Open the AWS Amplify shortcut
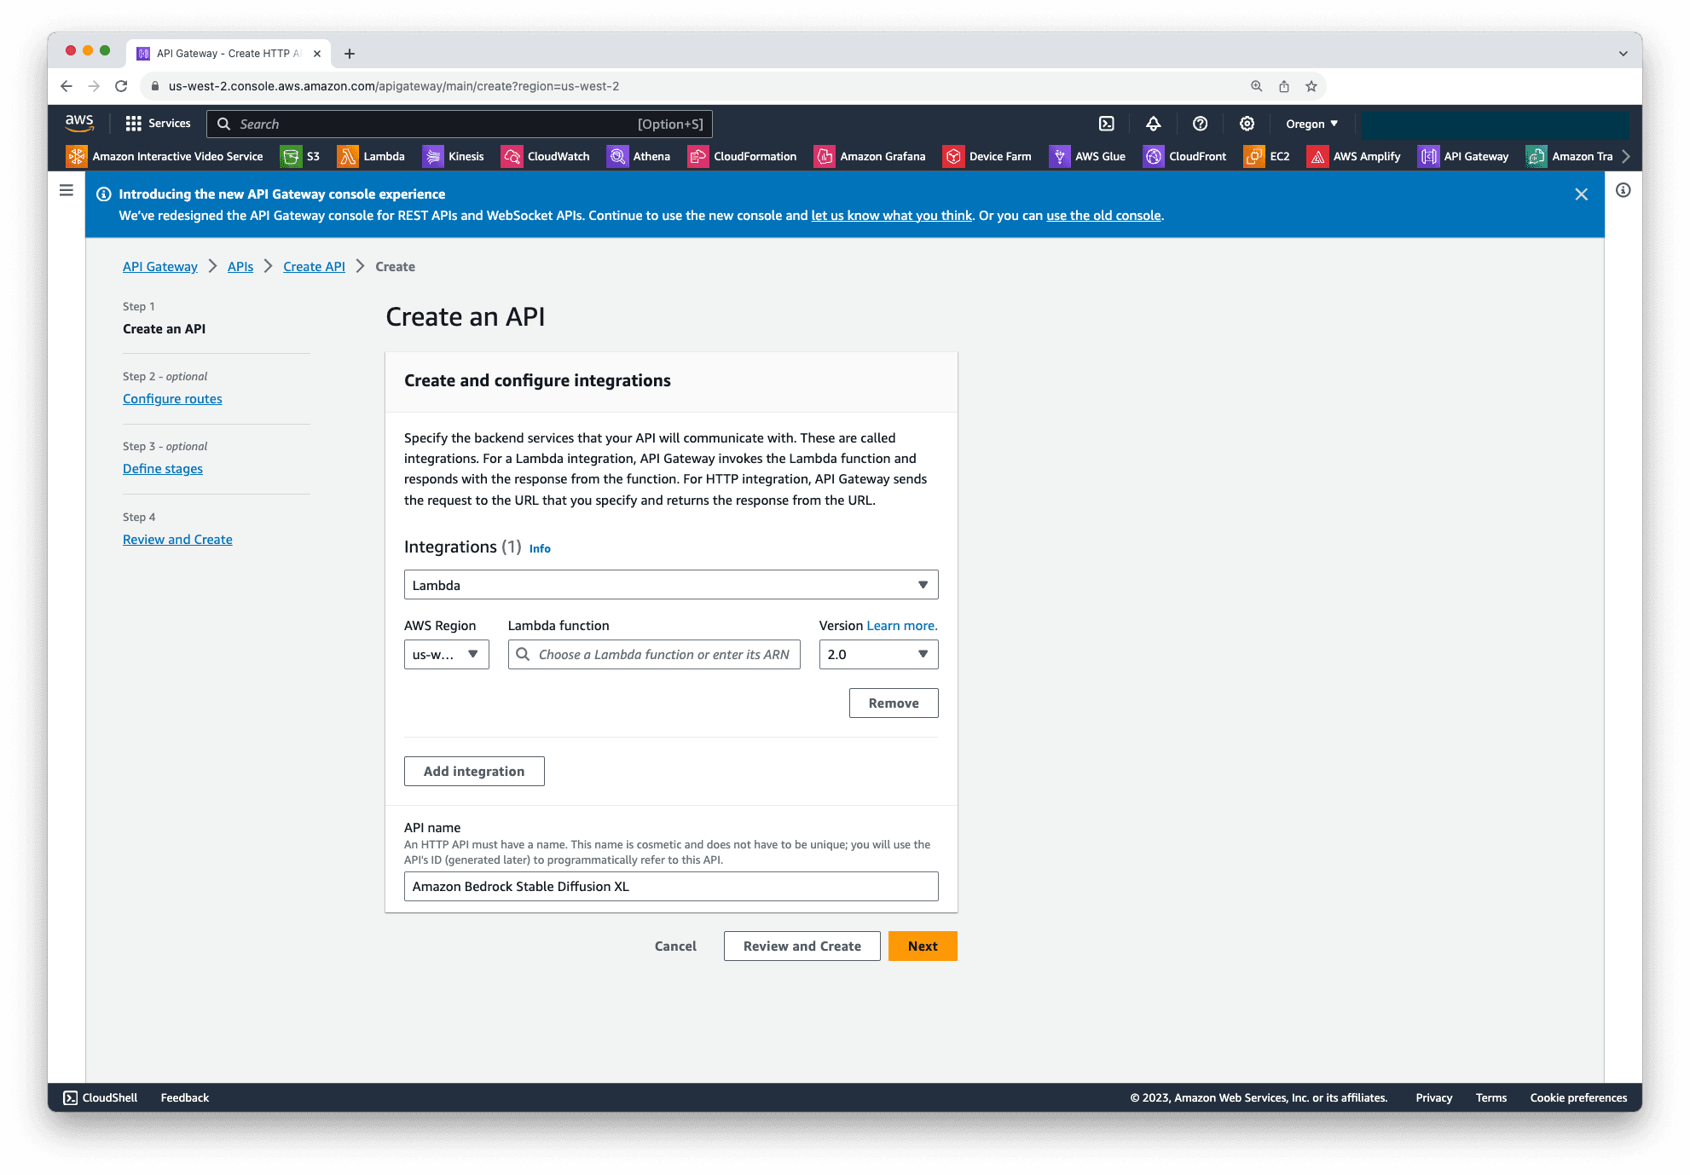 coord(1354,156)
